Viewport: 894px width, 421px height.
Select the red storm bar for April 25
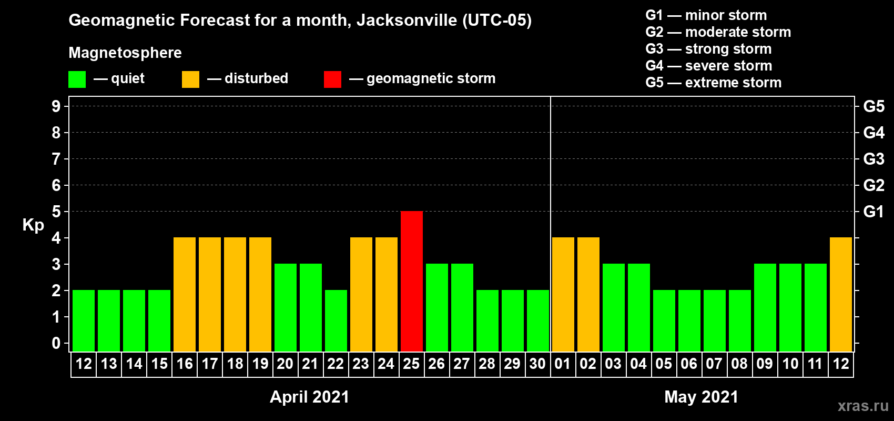click(x=412, y=281)
